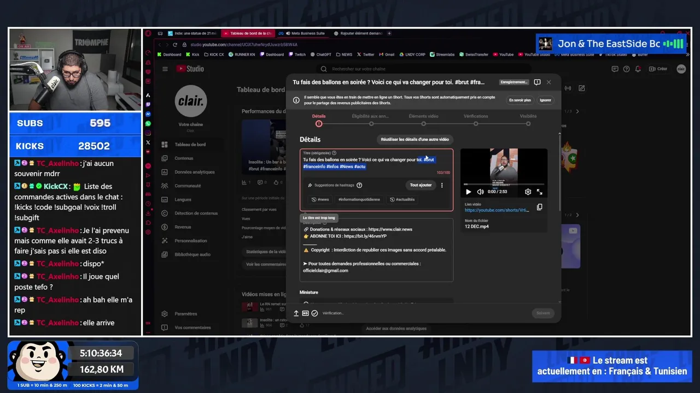Add the #informationquotidienne hashtag suggestion
Screen dimensions: 700x393
pyautogui.click(x=359, y=199)
